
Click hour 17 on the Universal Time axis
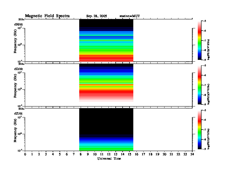143,154
